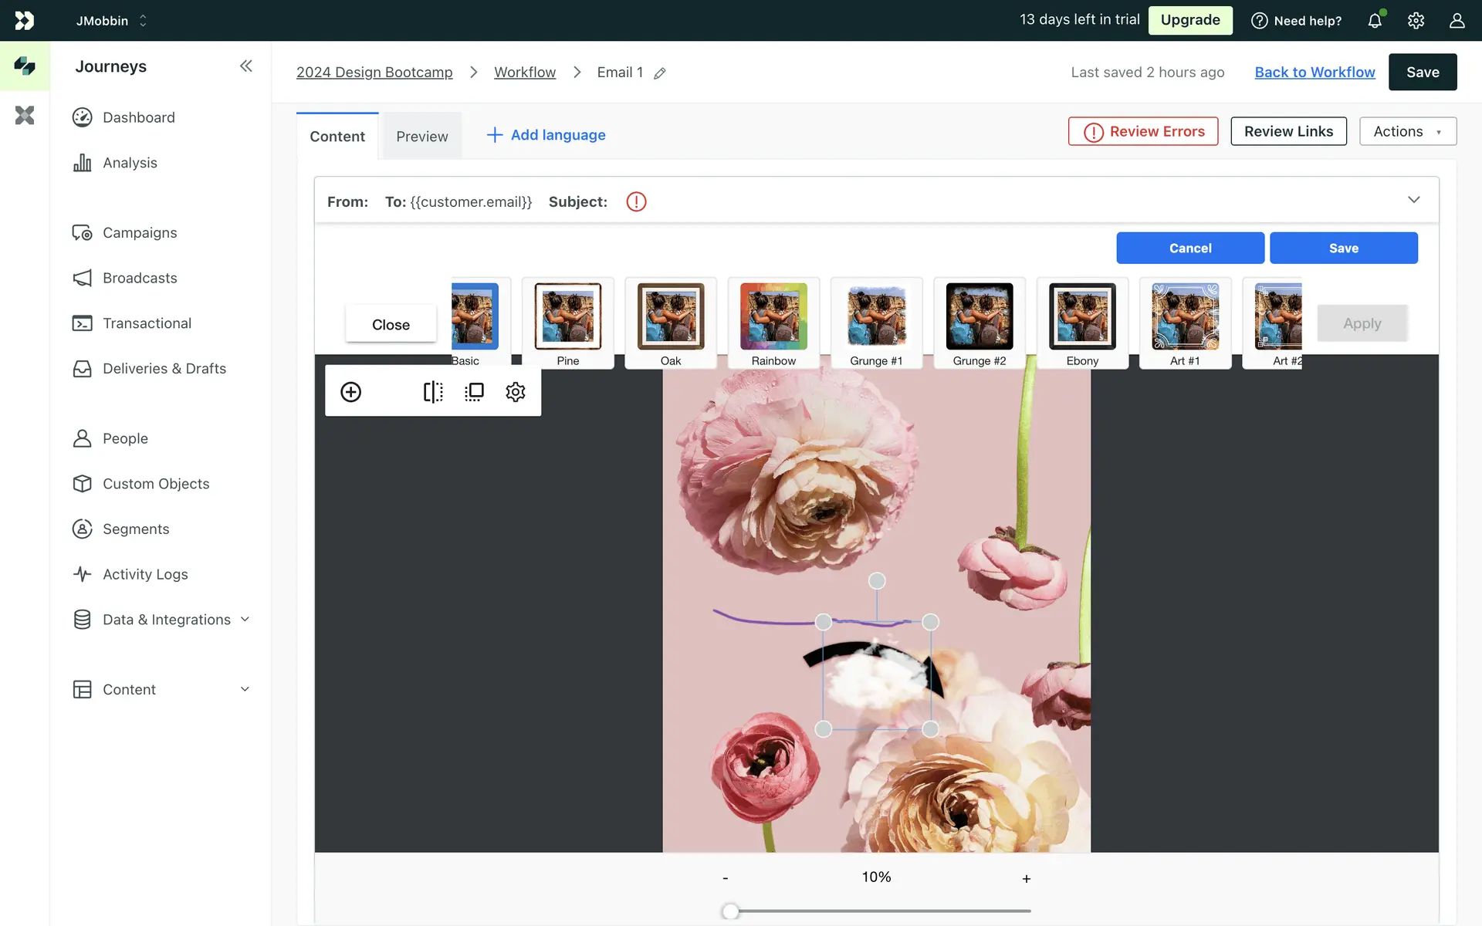Open the Activity Logs page
This screenshot has height=926, width=1482.
pyautogui.click(x=145, y=574)
